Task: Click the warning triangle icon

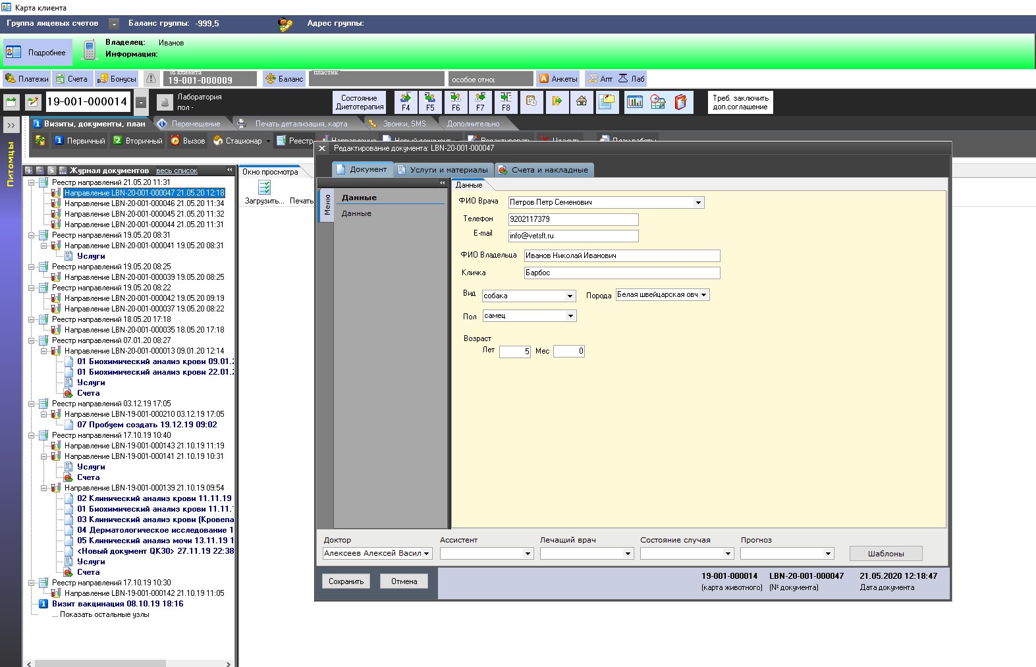Action: pos(151,79)
